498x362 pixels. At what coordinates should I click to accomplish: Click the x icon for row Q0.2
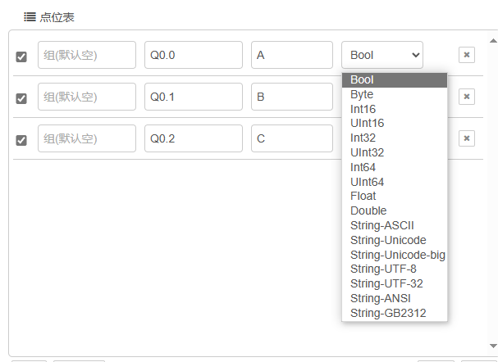[466, 138]
